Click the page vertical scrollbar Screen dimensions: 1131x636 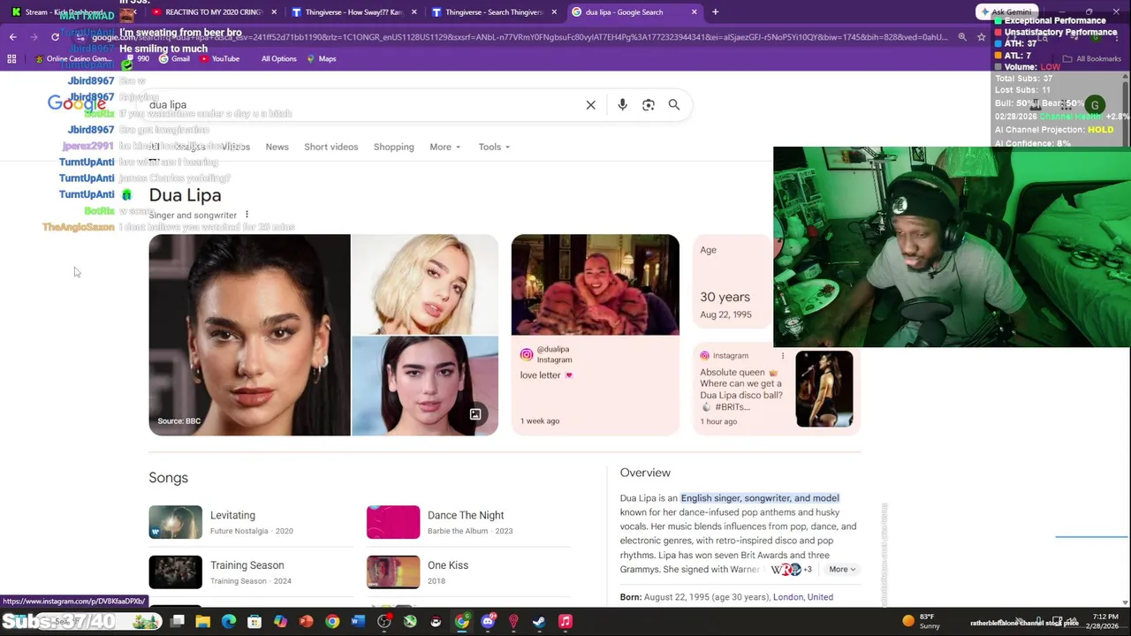pyautogui.click(x=1125, y=340)
